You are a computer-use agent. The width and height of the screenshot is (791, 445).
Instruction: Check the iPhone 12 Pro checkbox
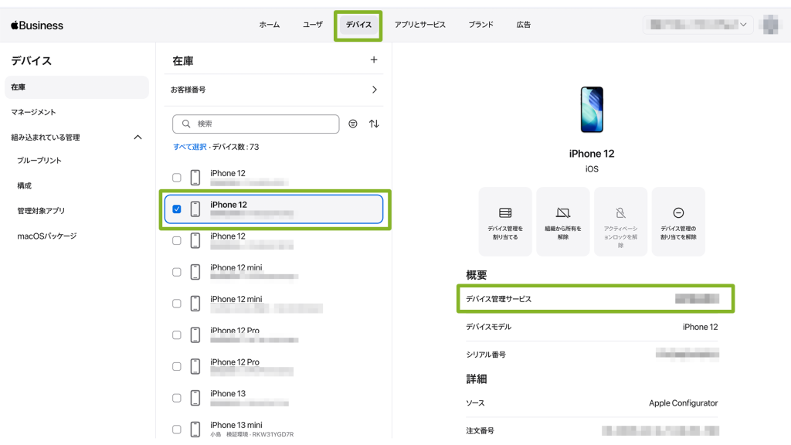[x=177, y=335]
